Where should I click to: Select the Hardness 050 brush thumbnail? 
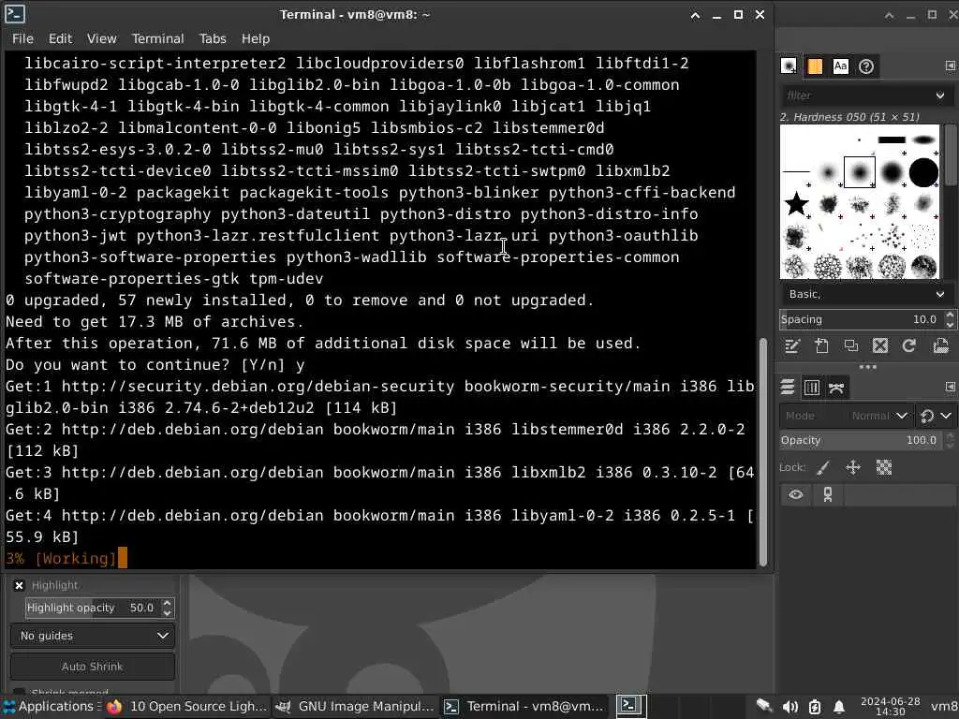[860, 172]
